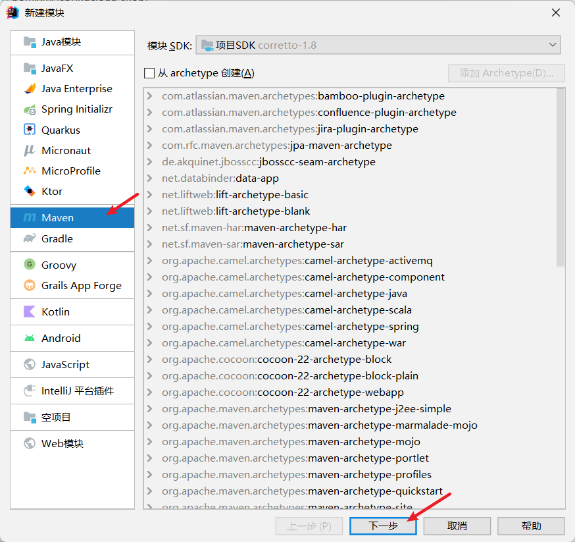575x542 pixels.
Task: Click the Gradle elephant icon
Action: [x=30, y=238]
